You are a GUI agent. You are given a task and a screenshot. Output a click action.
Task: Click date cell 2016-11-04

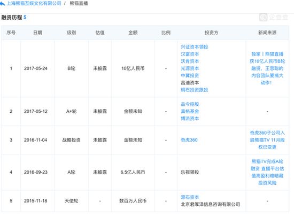click(x=36, y=140)
